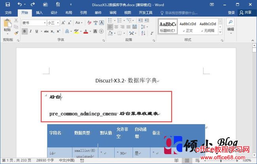Image resolution: width=257 pixels, height=164 pixels.
Task: Click word count 28930 个字
Action: (45, 160)
